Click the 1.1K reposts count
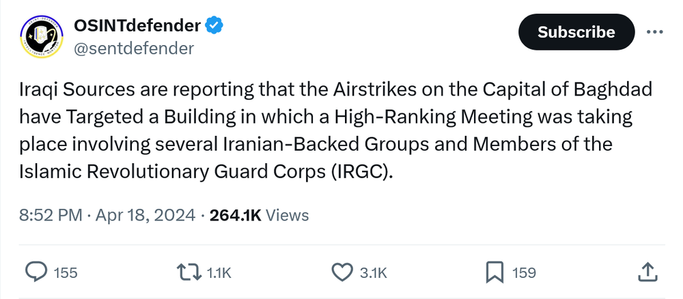Viewport: 683px width, 299px height. 219,273
